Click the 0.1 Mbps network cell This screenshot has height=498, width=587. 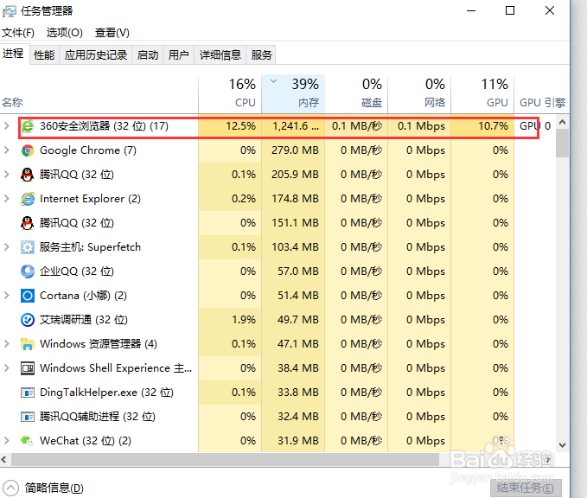tap(419, 126)
